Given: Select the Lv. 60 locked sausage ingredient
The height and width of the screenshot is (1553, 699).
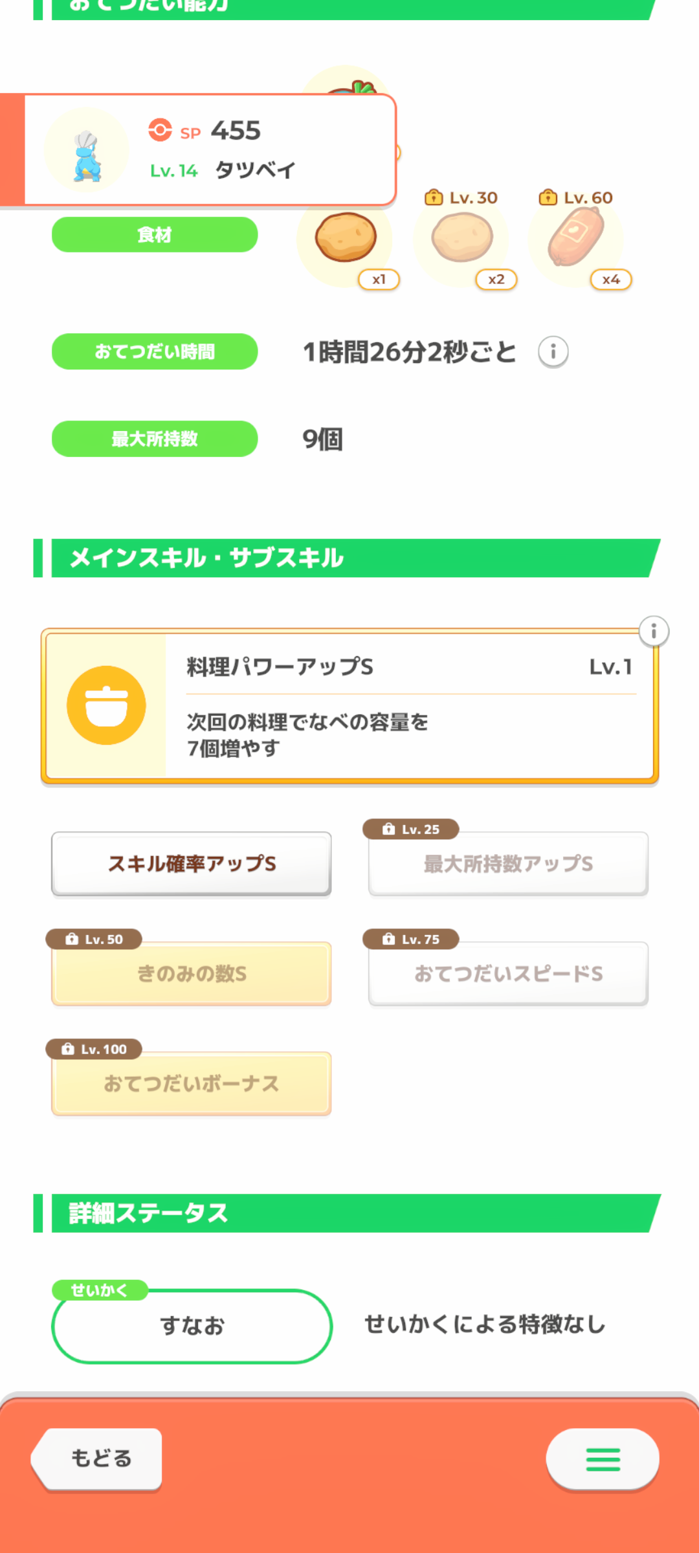Looking at the screenshot, I should click(576, 238).
